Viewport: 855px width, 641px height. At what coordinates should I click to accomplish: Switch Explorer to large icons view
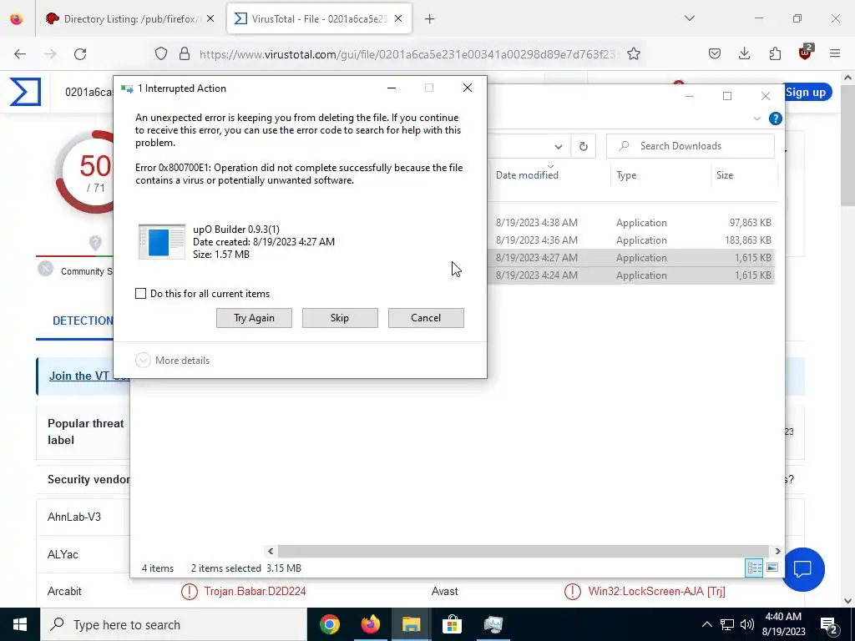pos(772,568)
